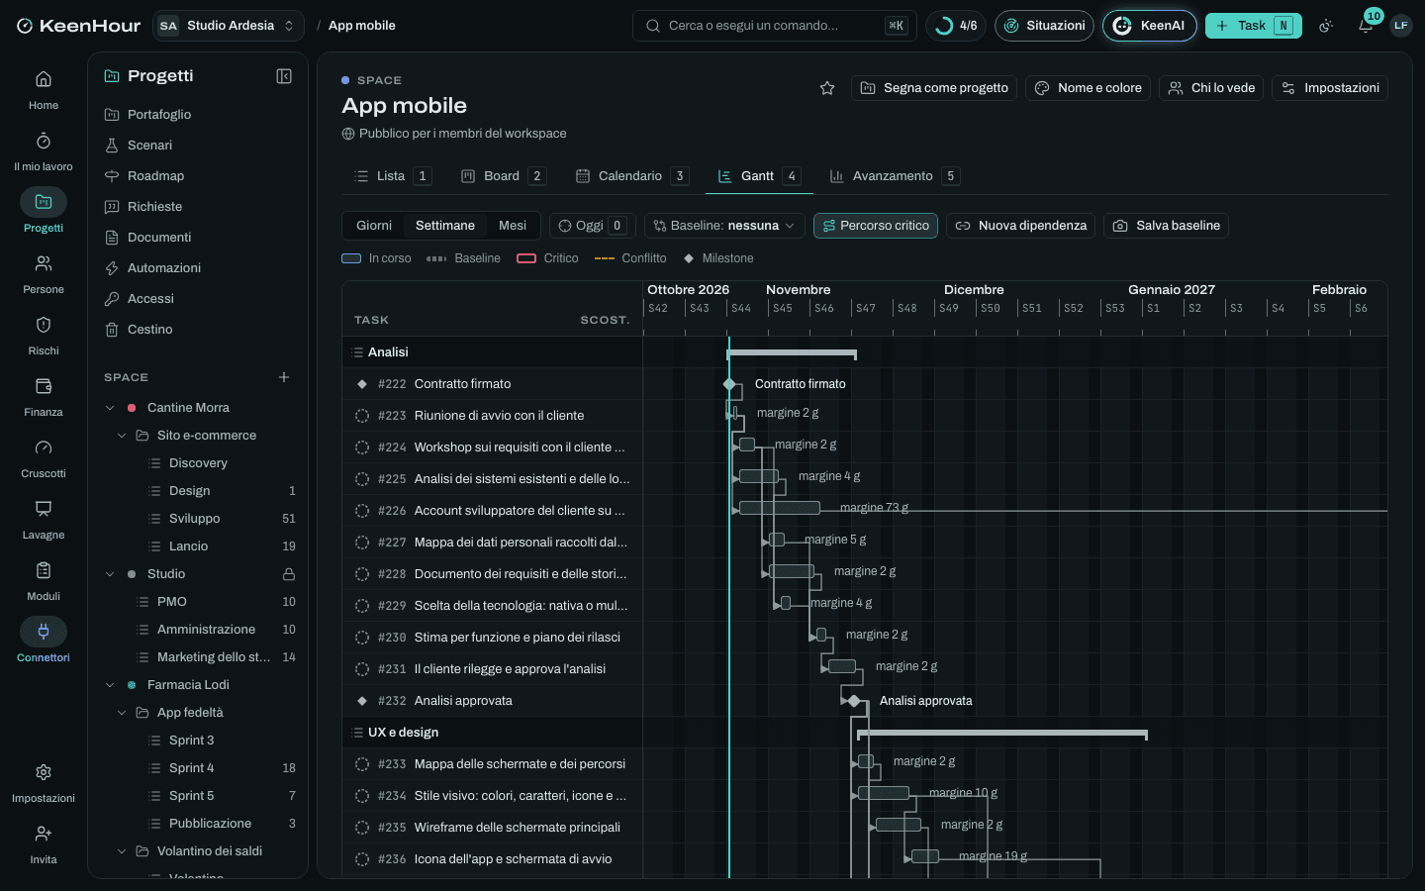Open the KeenAI assistant button
The width and height of the screenshot is (1425, 891).
click(x=1150, y=26)
